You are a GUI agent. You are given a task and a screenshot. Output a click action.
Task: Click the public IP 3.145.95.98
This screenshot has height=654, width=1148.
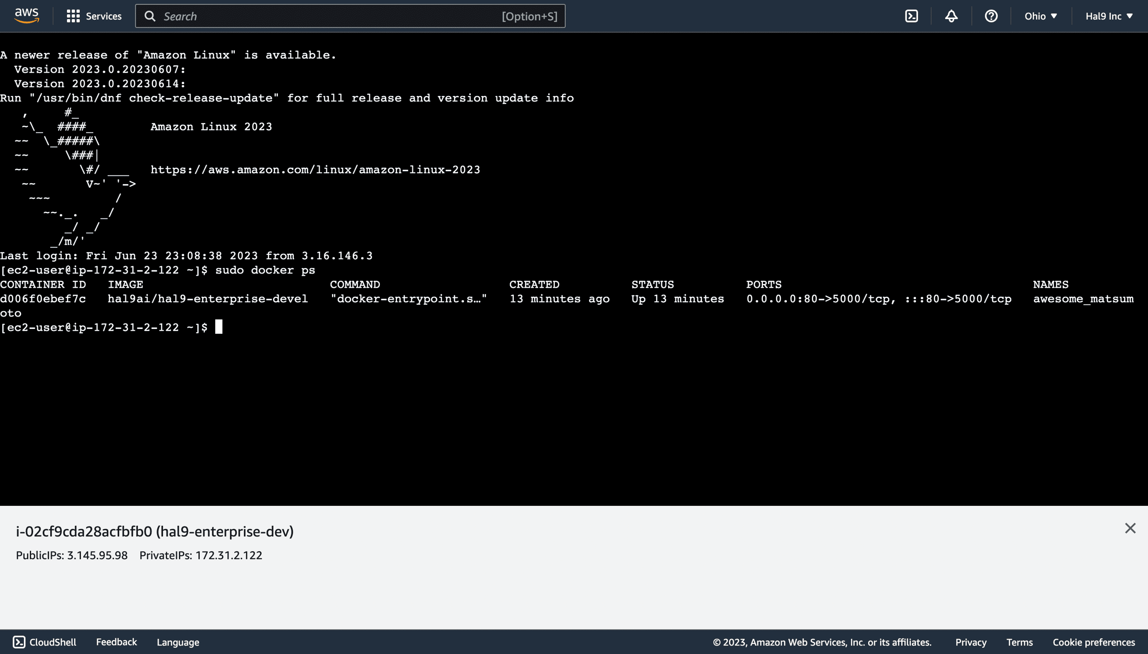(x=97, y=556)
